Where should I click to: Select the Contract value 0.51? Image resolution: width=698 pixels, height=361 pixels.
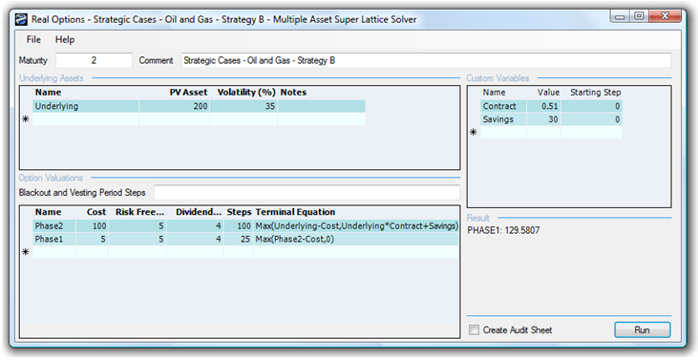coord(543,106)
